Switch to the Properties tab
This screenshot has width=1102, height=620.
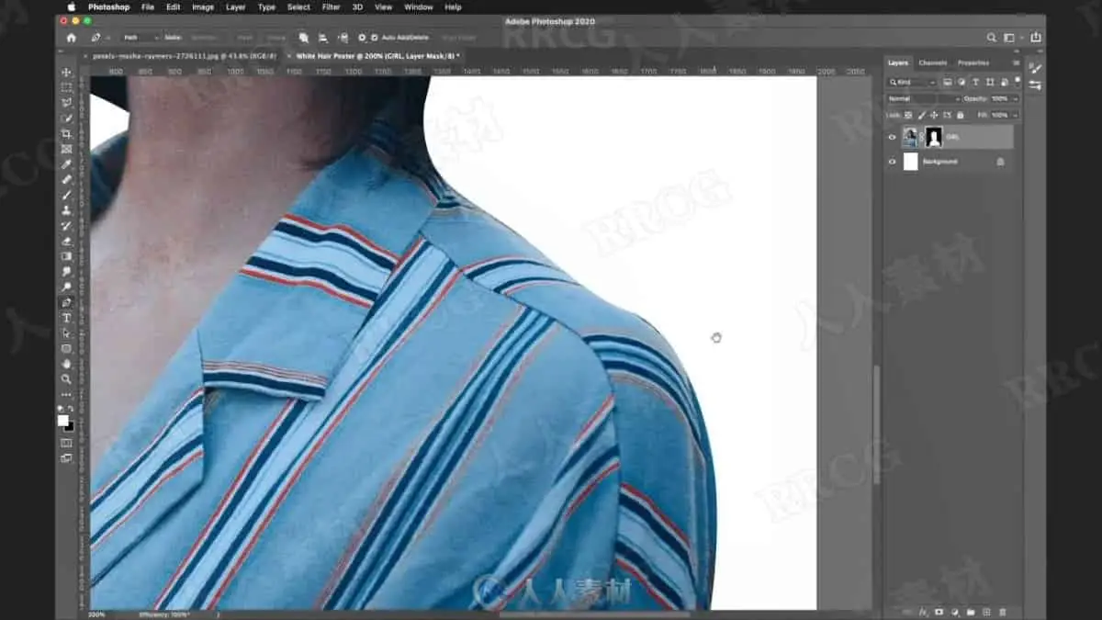coord(973,63)
